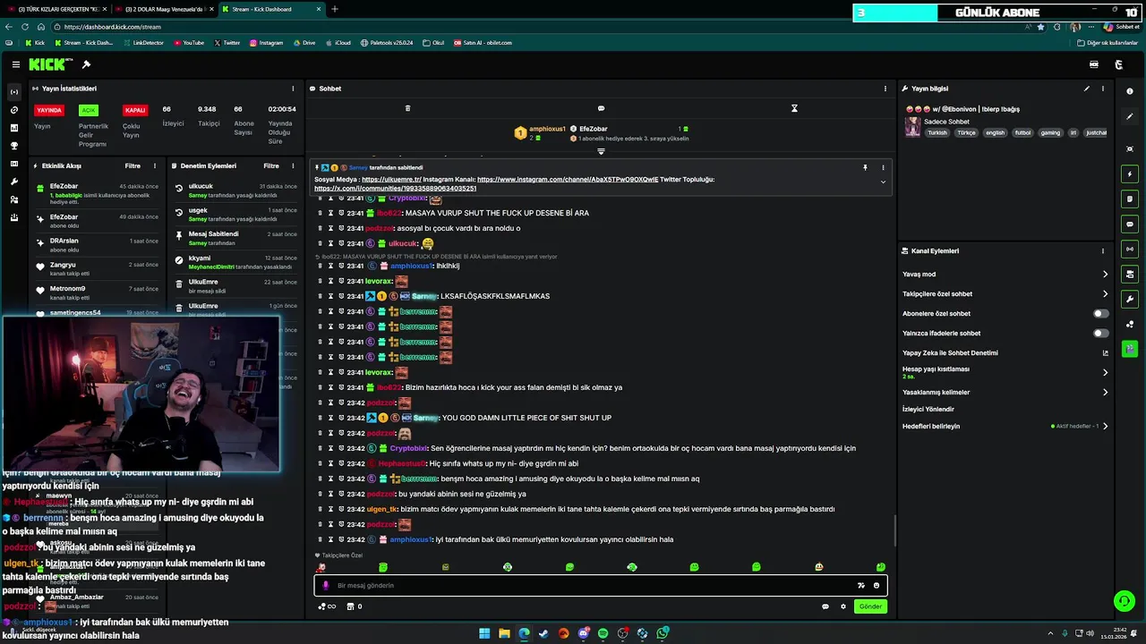Open the trophy achievements icon in left sidebar
This screenshot has width=1146, height=644.
14,146
